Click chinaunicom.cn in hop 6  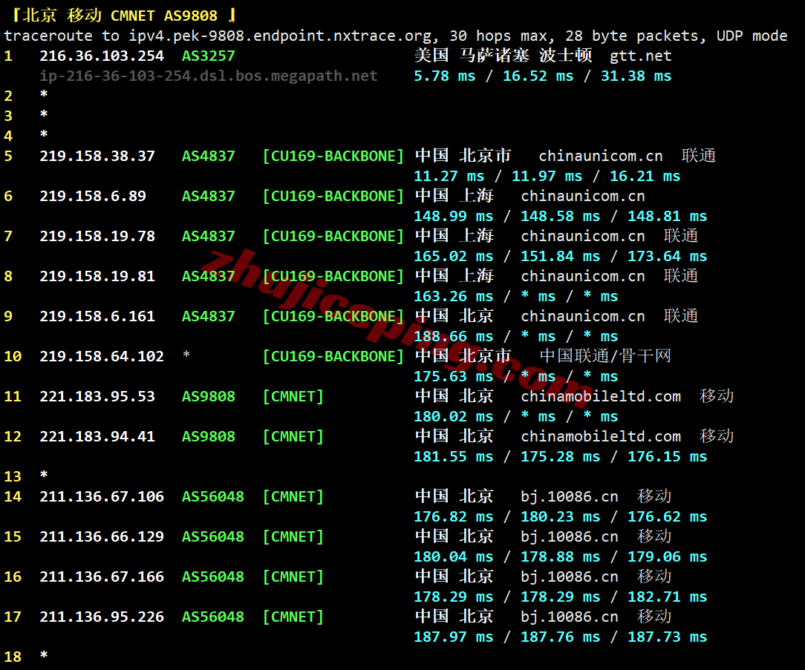coord(583,196)
